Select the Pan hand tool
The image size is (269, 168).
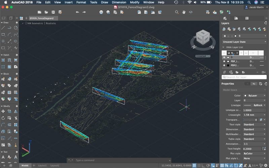pyautogui.click(x=184, y=12)
